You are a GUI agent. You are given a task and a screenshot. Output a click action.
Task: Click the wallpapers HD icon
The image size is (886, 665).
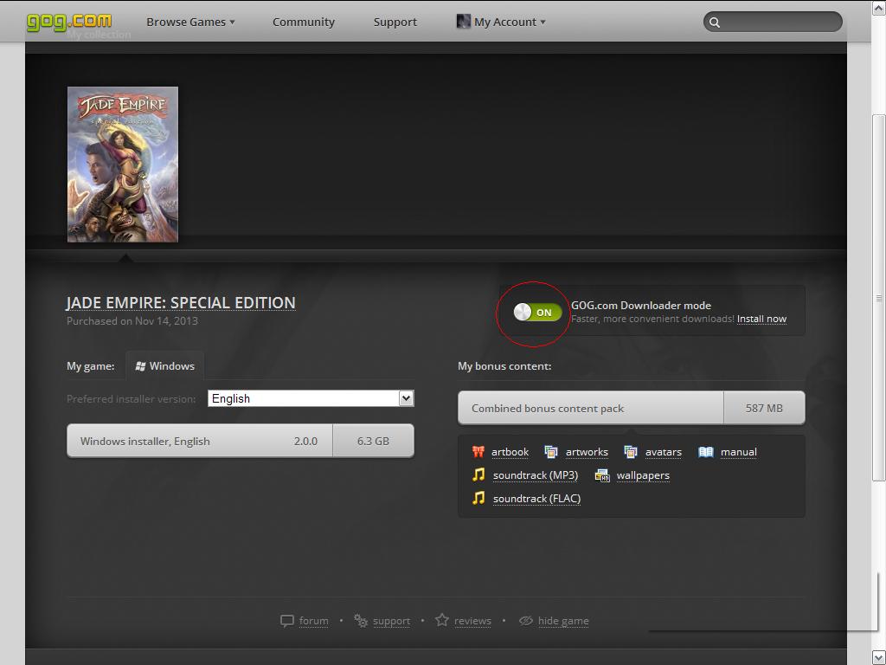tap(602, 475)
